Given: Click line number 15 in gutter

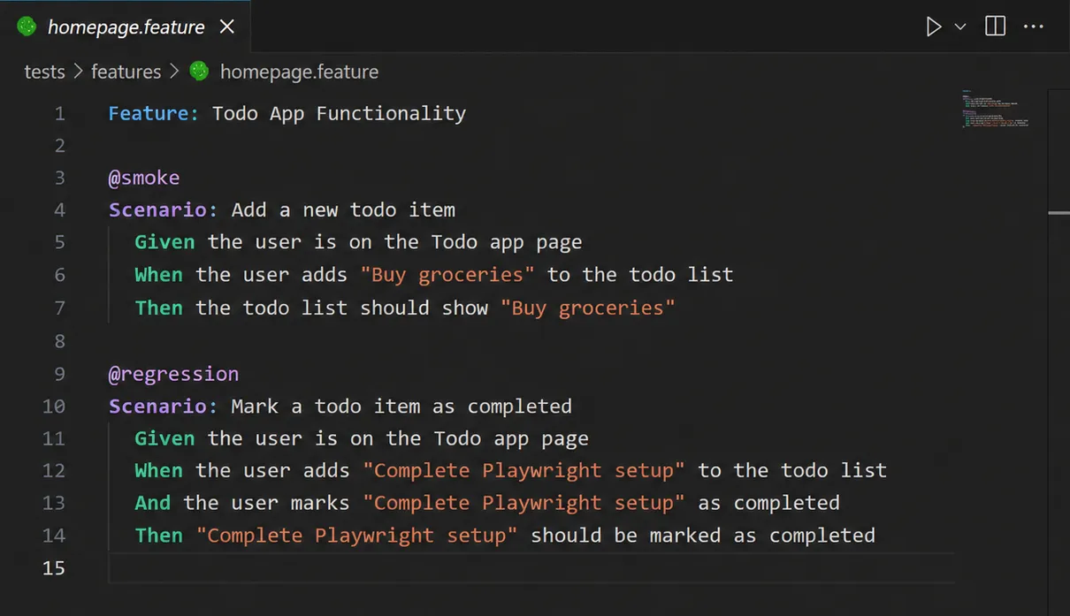Looking at the screenshot, I should coord(54,568).
